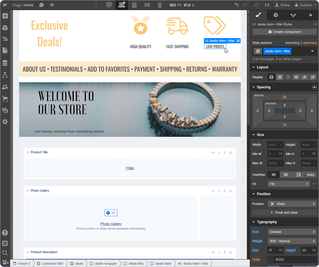Switch to Element Settings gear tab
Viewport: 319px width, 267px height.
276,15
